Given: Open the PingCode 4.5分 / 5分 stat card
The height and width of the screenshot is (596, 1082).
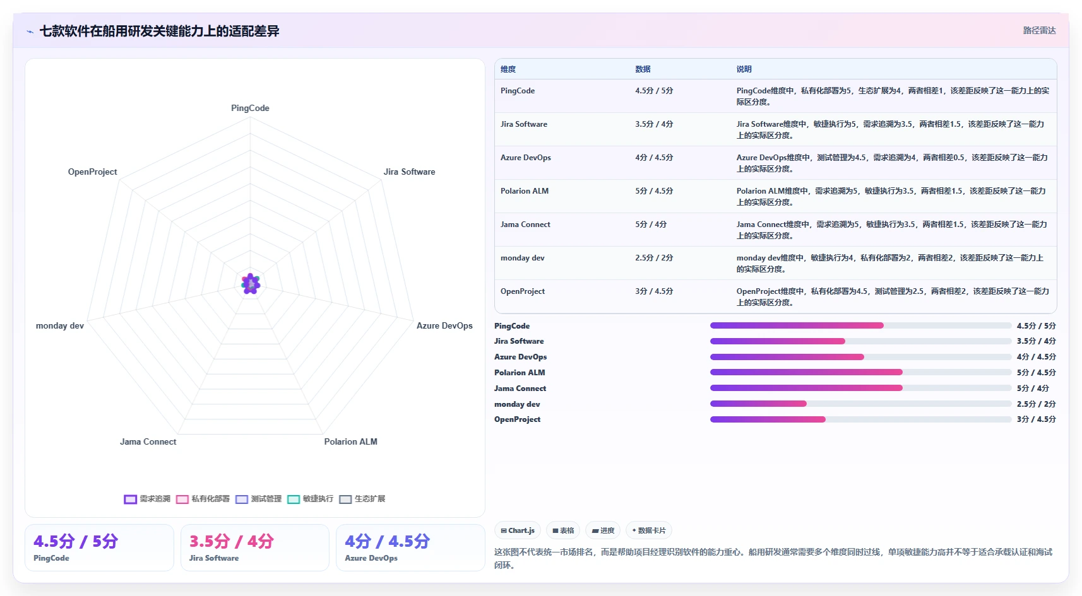Looking at the screenshot, I should [99, 548].
